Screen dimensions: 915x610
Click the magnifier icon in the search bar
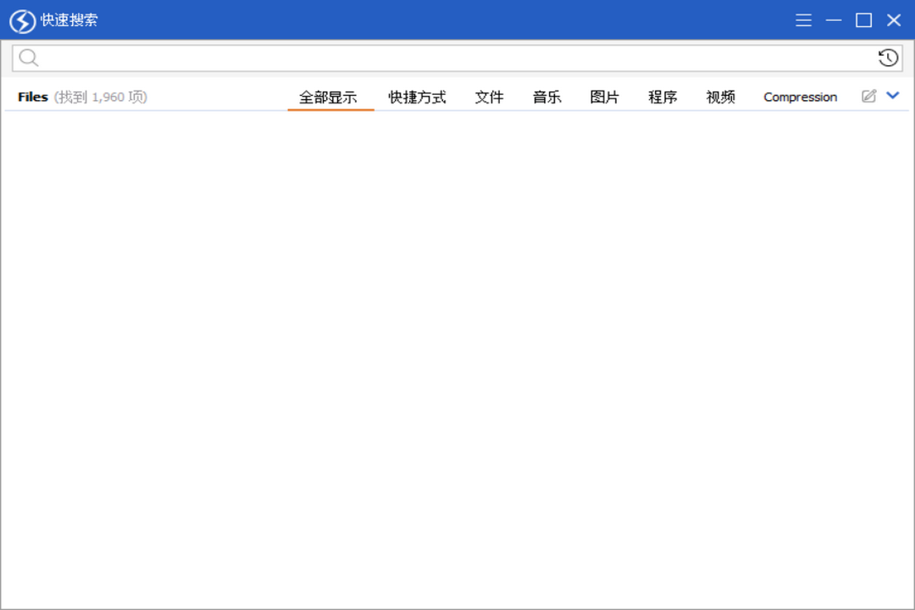pos(28,57)
